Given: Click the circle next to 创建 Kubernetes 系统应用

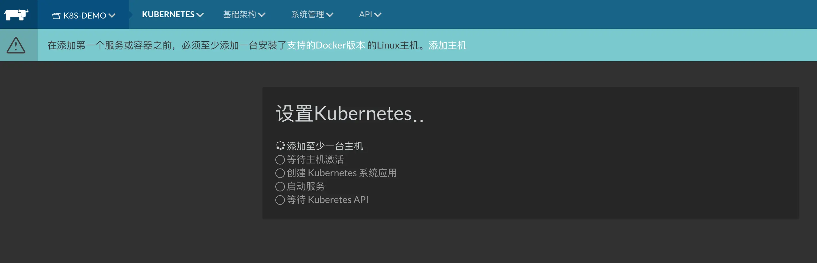Looking at the screenshot, I should [x=280, y=173].
